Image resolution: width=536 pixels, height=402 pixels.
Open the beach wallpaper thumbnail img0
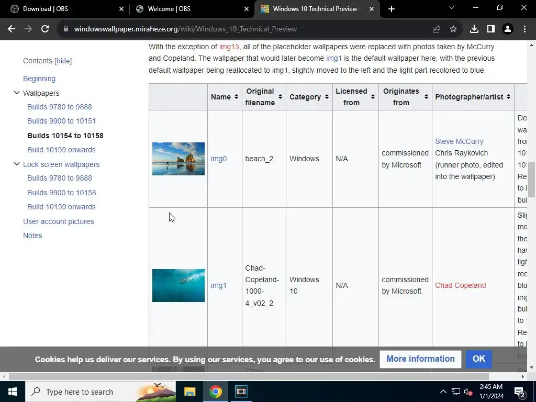pyautogui.click(x=178, y=159)
